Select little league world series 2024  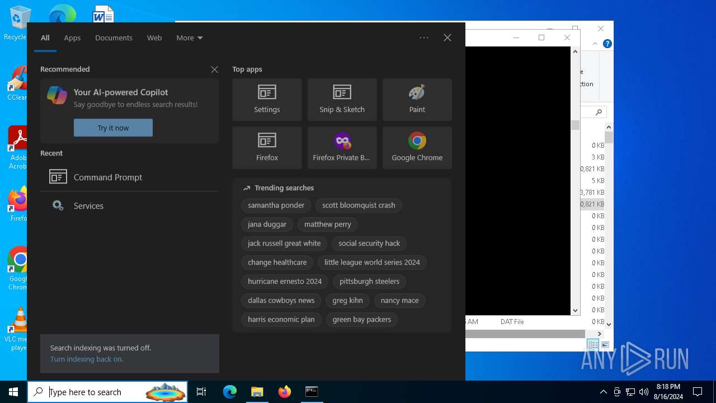(372, 263)
